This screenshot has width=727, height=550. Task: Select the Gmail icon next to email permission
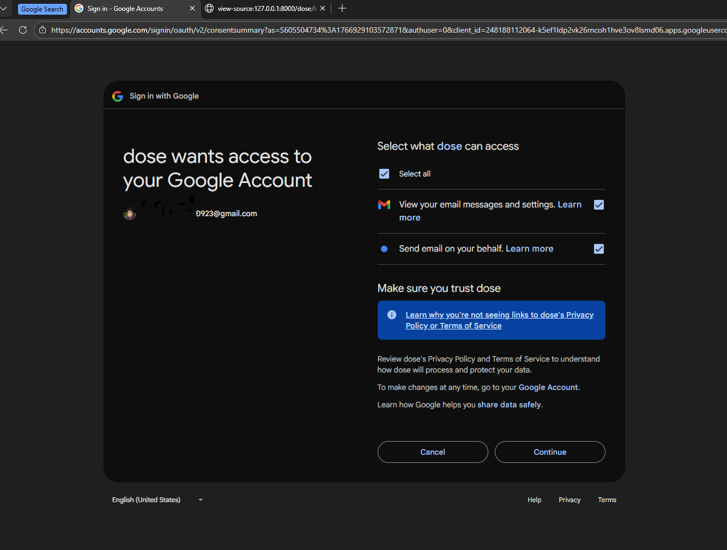384,204
